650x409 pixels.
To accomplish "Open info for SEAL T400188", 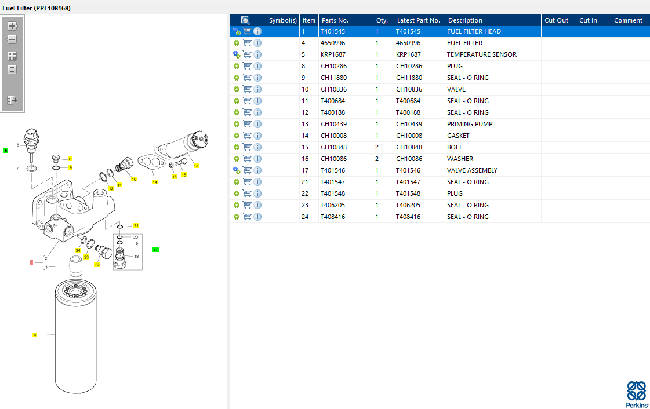I will 257,112.
